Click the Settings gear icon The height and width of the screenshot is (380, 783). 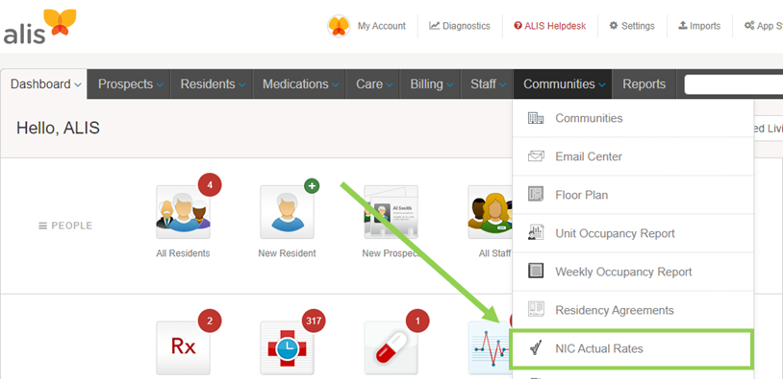pos(614,25)
